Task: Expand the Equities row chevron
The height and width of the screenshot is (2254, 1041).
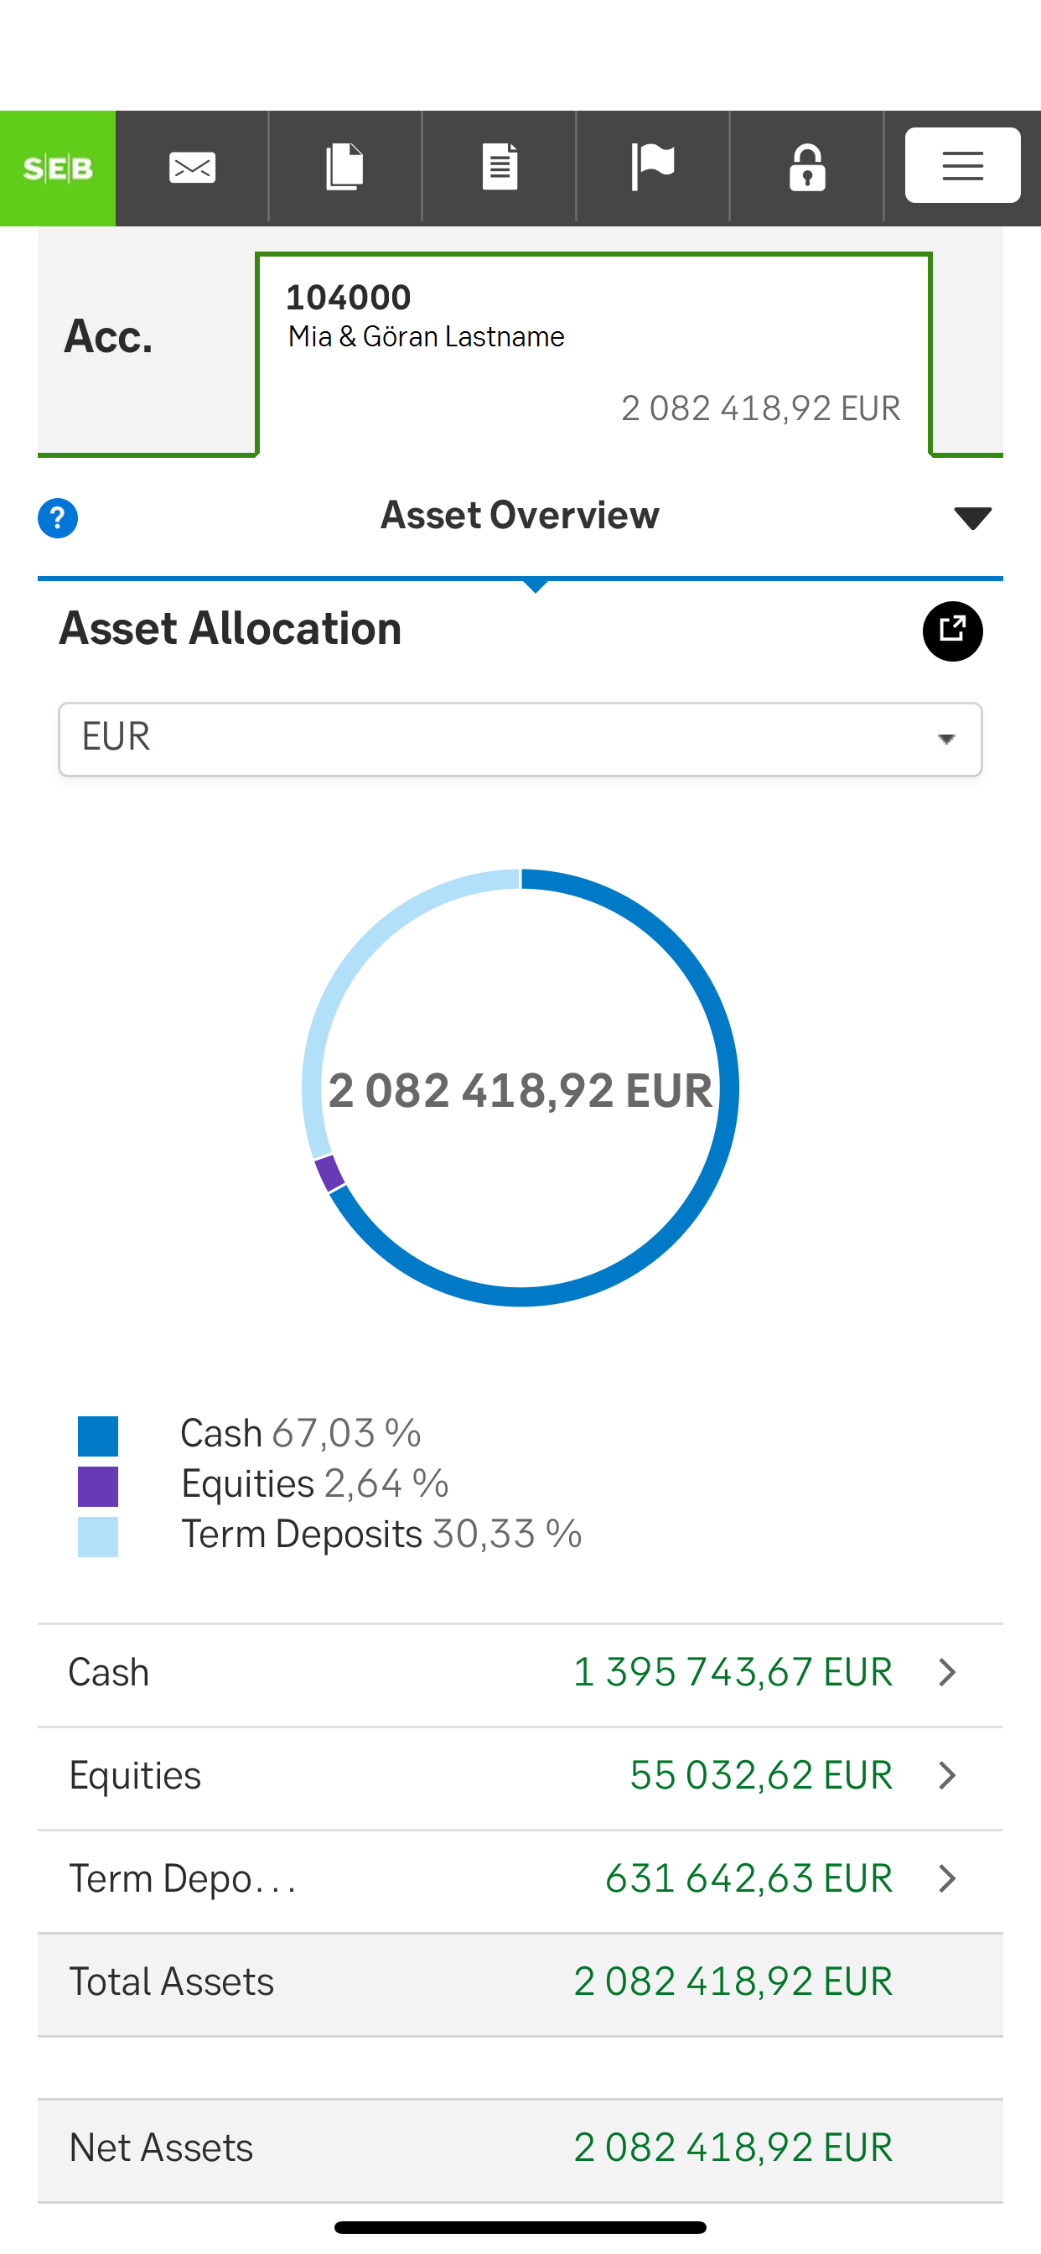Action: (946, 1776)
